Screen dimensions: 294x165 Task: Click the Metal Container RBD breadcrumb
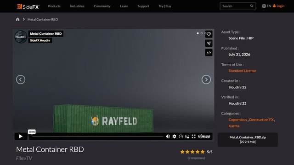pyautogui.click(x=43, y=19)
